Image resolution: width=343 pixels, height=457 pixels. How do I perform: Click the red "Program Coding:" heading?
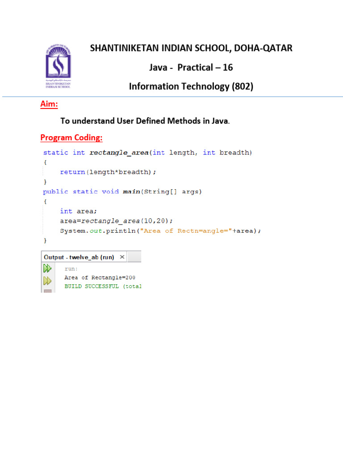[71, 137]
